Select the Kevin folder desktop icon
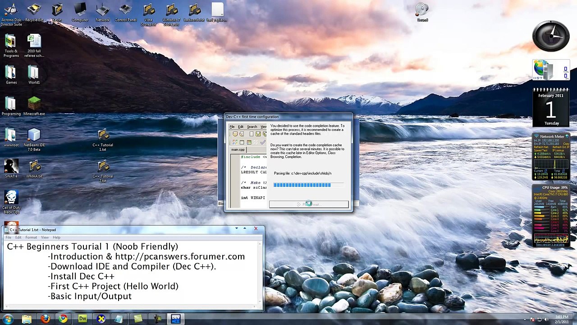The width and height of the screenshot is (577, 325). (x=57, y=13)
